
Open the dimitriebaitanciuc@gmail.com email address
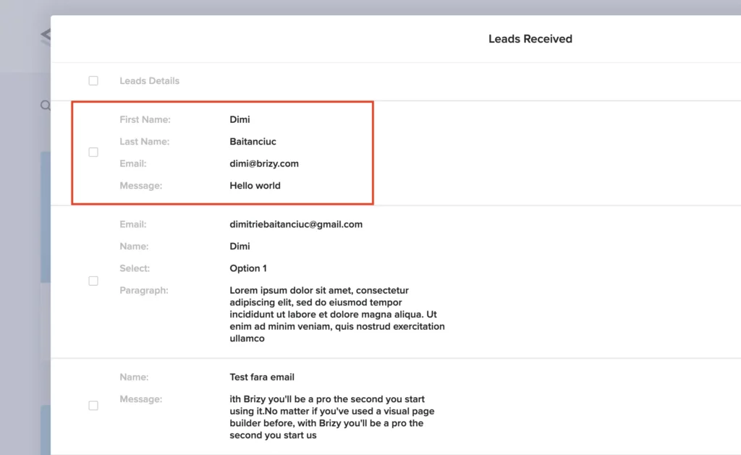click(x=296, y=224)
